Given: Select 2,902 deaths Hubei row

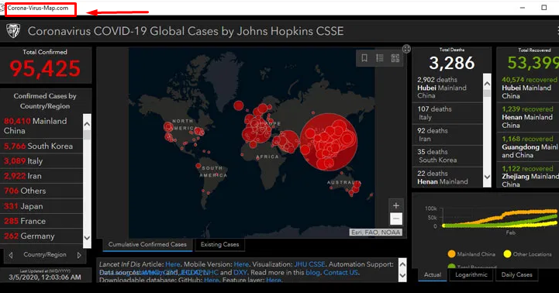Looking at the screenshot, I should pyautogui.click(x=447, y=88).
